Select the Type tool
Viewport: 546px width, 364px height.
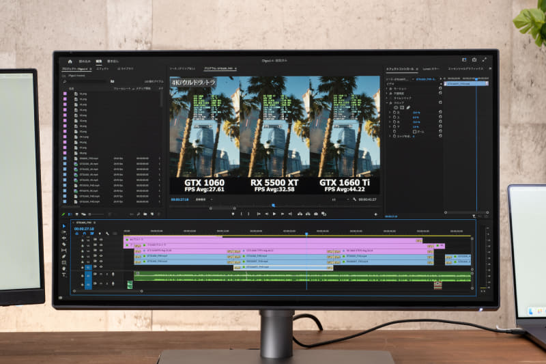(63, 275)
